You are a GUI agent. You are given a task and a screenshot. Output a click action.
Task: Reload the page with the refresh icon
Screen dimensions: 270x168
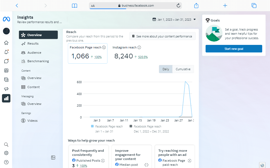tap(178, 6)
